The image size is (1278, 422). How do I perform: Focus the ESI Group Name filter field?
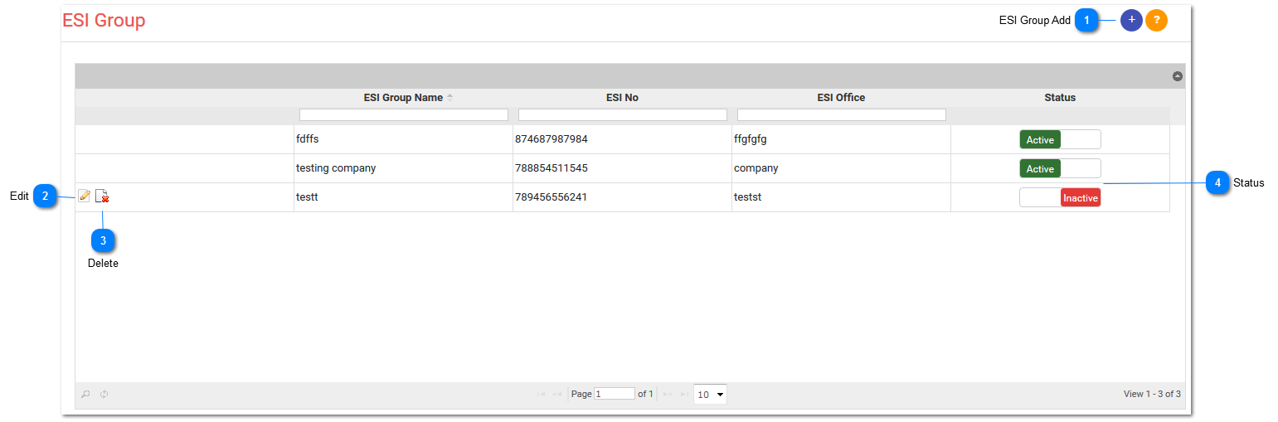tap(404, 115)
